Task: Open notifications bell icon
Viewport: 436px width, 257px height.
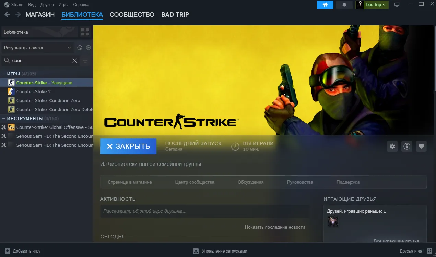Action: (x=344, y=5)
